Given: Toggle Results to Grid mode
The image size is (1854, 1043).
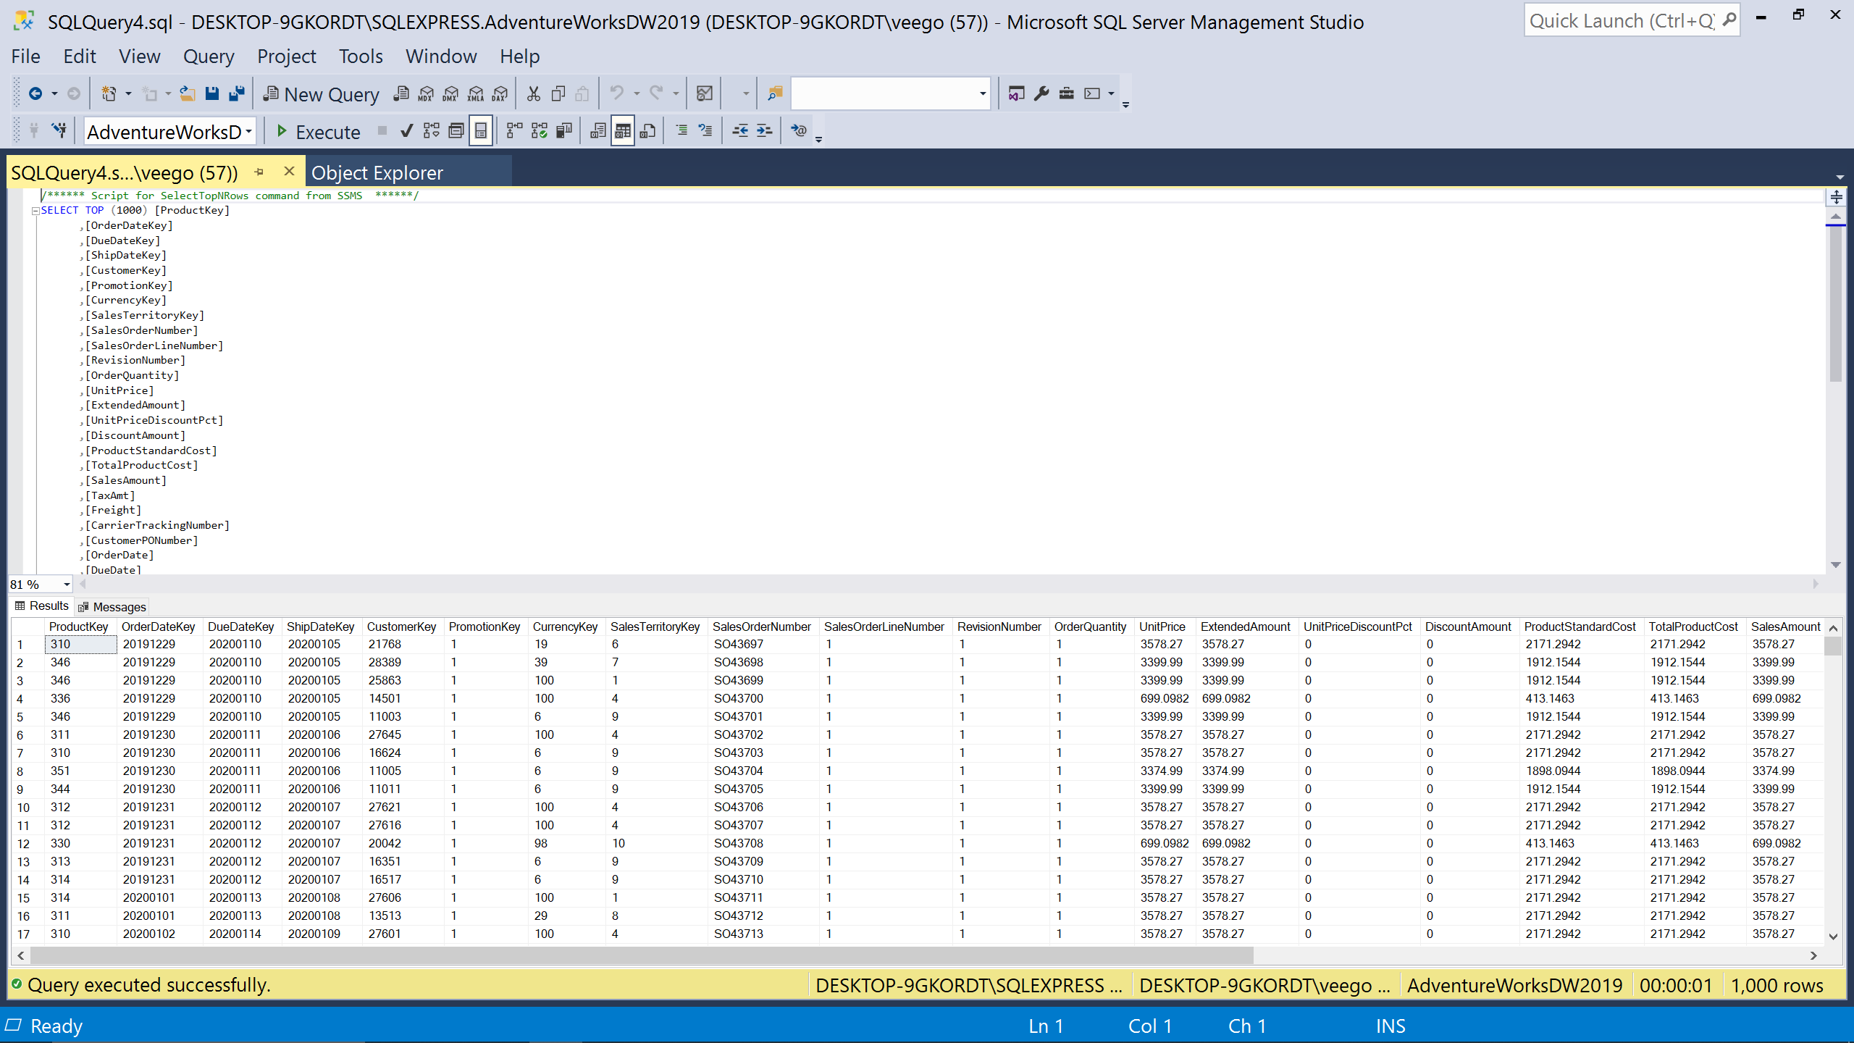Looking at the screenshot, I should [x=622, y=131].
